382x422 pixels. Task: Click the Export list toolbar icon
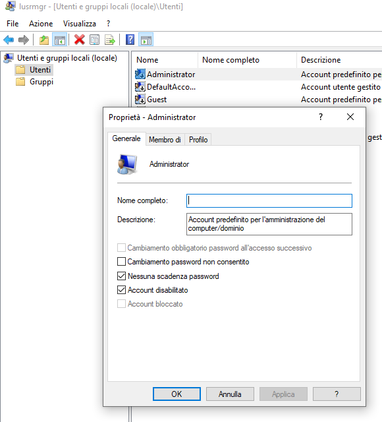(110, 40)
